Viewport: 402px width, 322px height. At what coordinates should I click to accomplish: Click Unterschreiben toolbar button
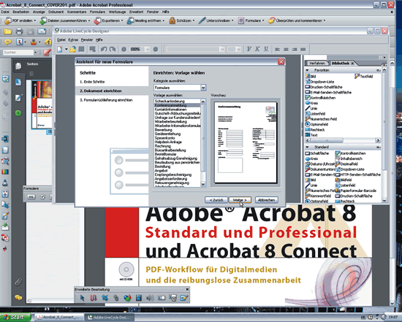pos(216,20)
